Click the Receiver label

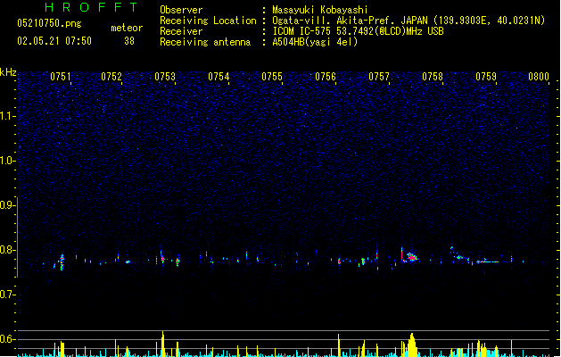[x=181, y=31]
